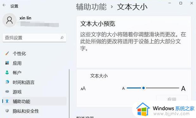Click the 文本大小预览 heading
Viewport: 196px width, 118px height.
click(98, 24)
